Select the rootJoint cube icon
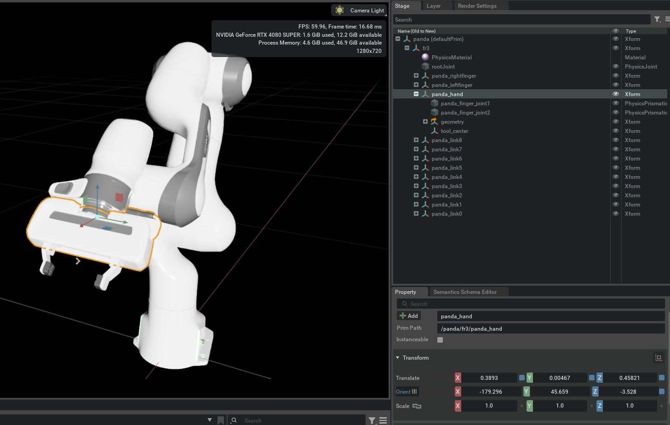 (x=425, y=66)
